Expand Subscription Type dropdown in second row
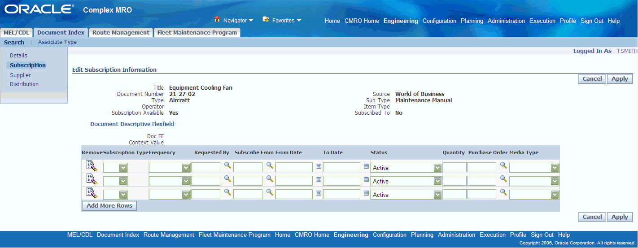 115,181
